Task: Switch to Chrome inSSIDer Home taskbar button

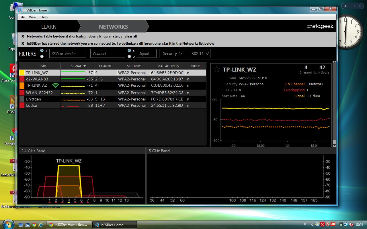Action: pos(69,225)
